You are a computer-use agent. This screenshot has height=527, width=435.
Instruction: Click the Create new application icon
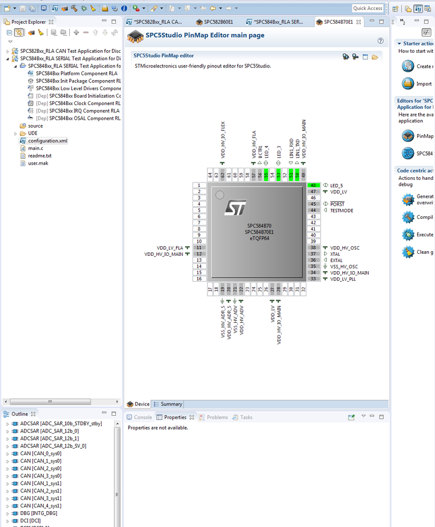click(x=408, y=66)
